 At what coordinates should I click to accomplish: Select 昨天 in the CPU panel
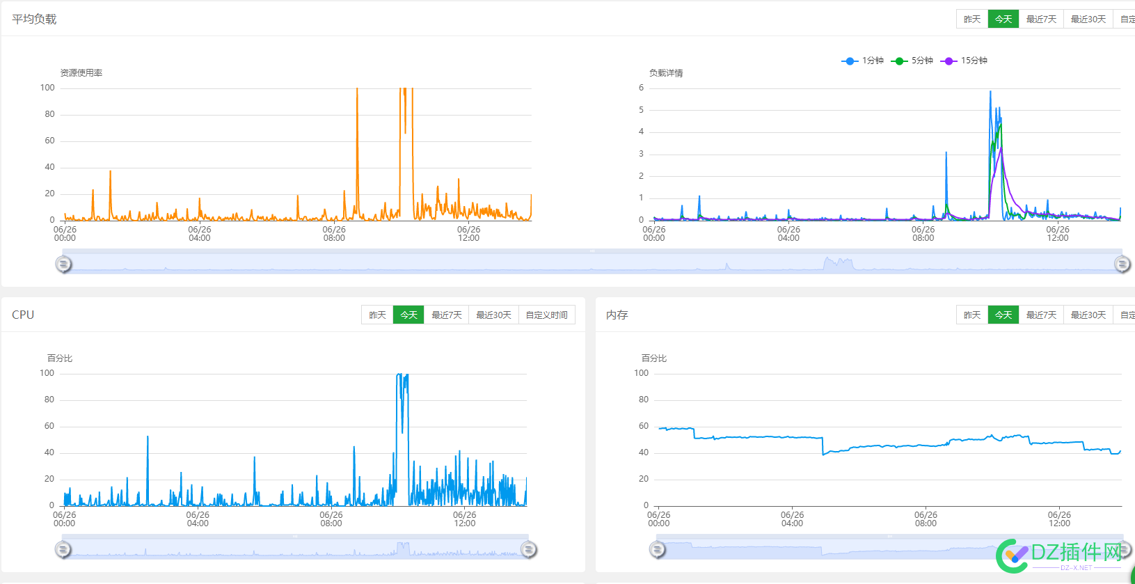pyautogui.click(x=377, y=315)
